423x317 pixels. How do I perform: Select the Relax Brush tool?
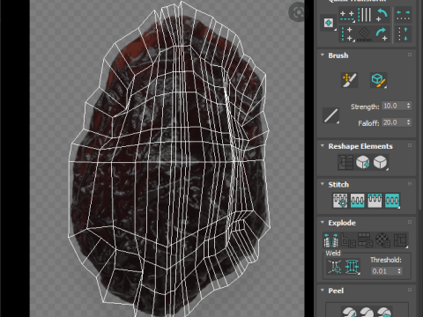pyautogui.click(x=378, y=80)
